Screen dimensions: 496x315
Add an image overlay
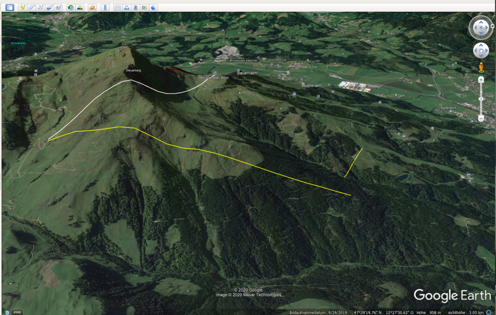coord(49,8)
